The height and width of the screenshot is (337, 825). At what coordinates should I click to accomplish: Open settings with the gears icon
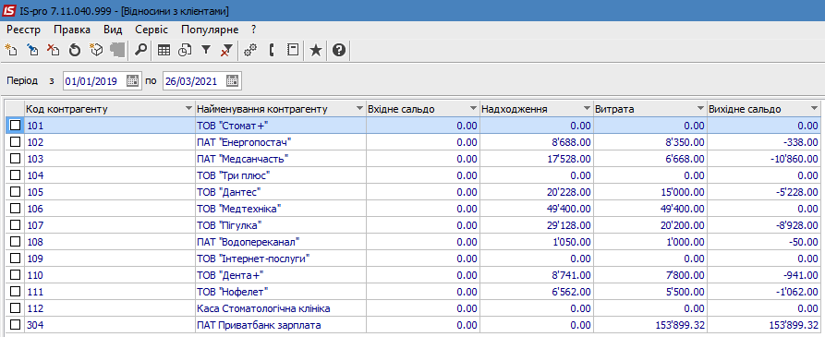250,50
